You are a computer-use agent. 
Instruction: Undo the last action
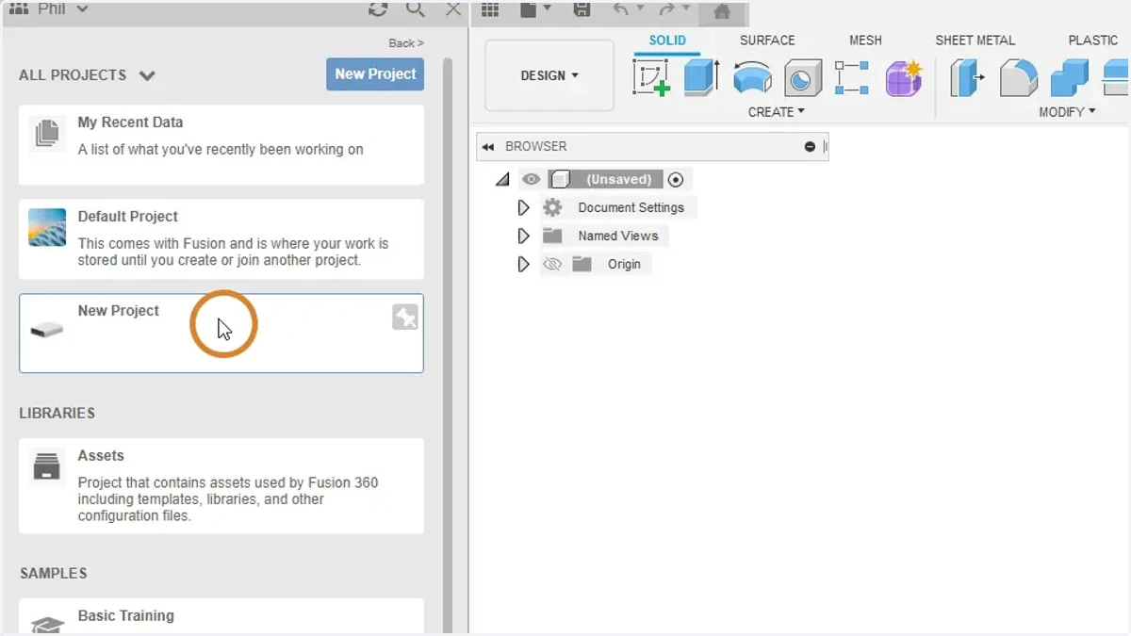620,9
